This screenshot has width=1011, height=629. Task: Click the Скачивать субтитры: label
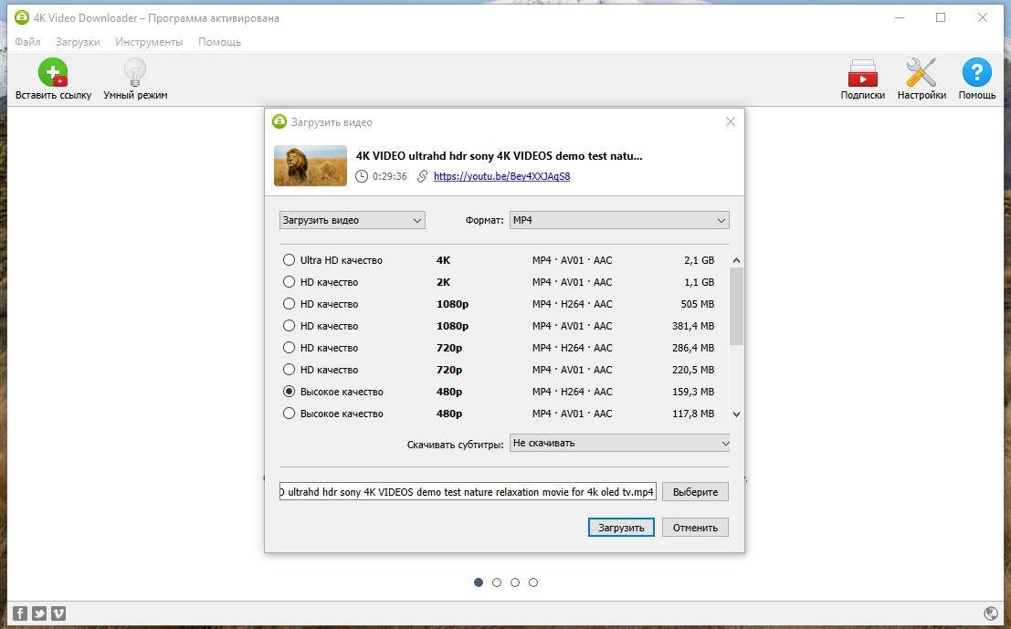455,444
